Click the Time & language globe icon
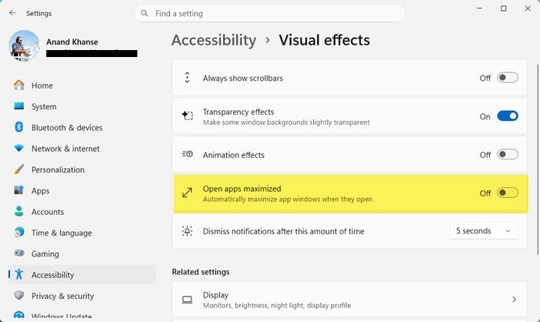This screenshot has width=540, height=322. [19, 232]
